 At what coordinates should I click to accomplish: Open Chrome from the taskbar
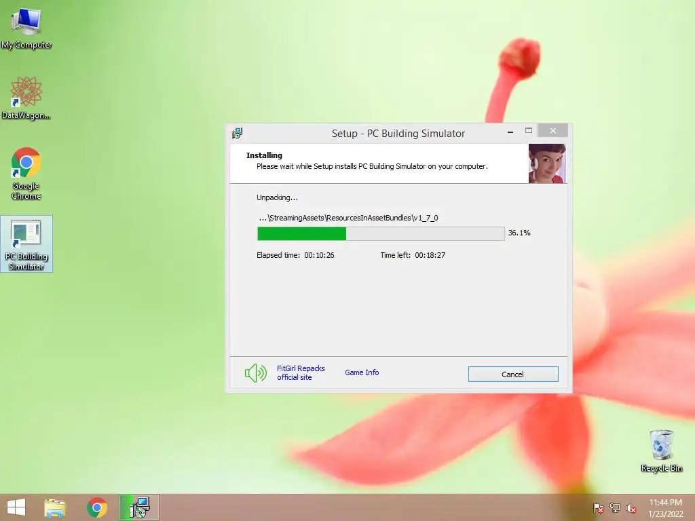(x=96, y=507)
